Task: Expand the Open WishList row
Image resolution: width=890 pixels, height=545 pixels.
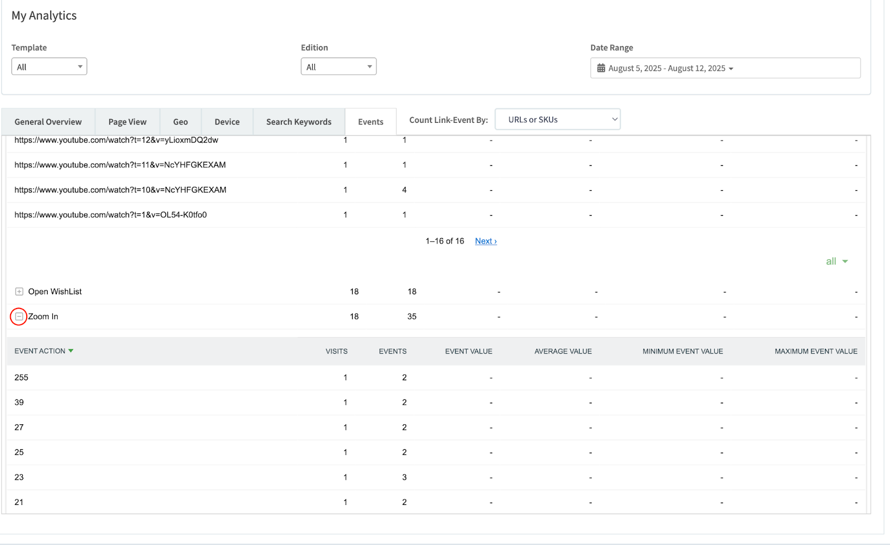Action: point(19,291)
